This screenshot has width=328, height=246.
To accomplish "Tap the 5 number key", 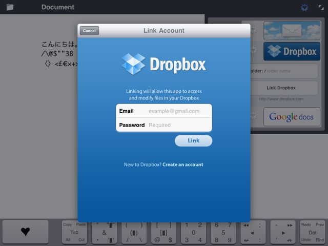I will tap(223, 232).
